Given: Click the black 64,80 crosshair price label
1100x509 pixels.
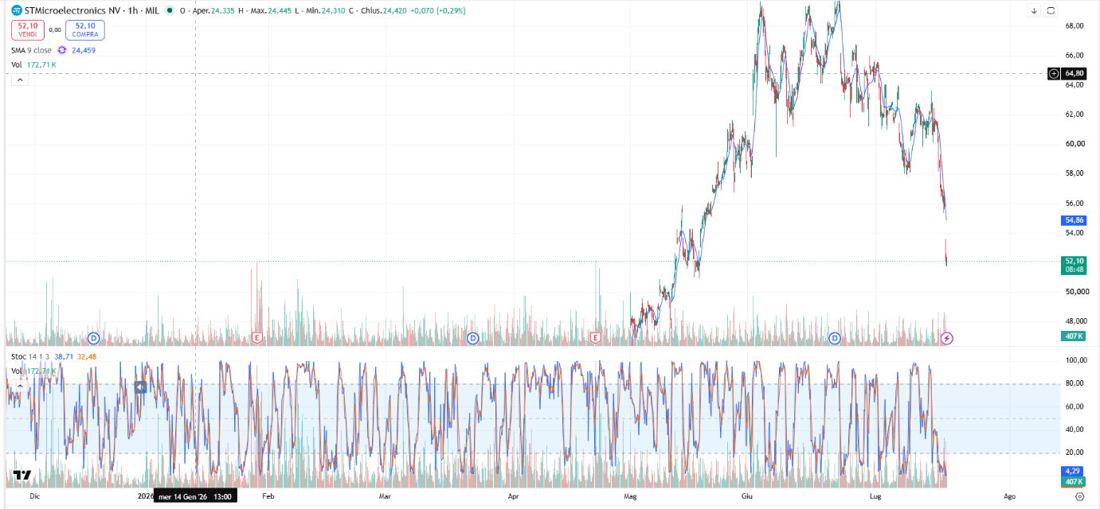Looking at the screenshot, I should pyautogui.click(x=1074, y=73).
